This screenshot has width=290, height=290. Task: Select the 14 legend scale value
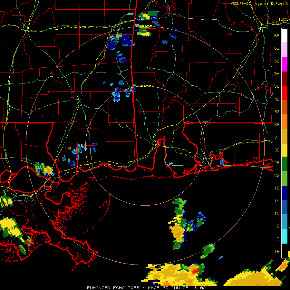point(277,201)
